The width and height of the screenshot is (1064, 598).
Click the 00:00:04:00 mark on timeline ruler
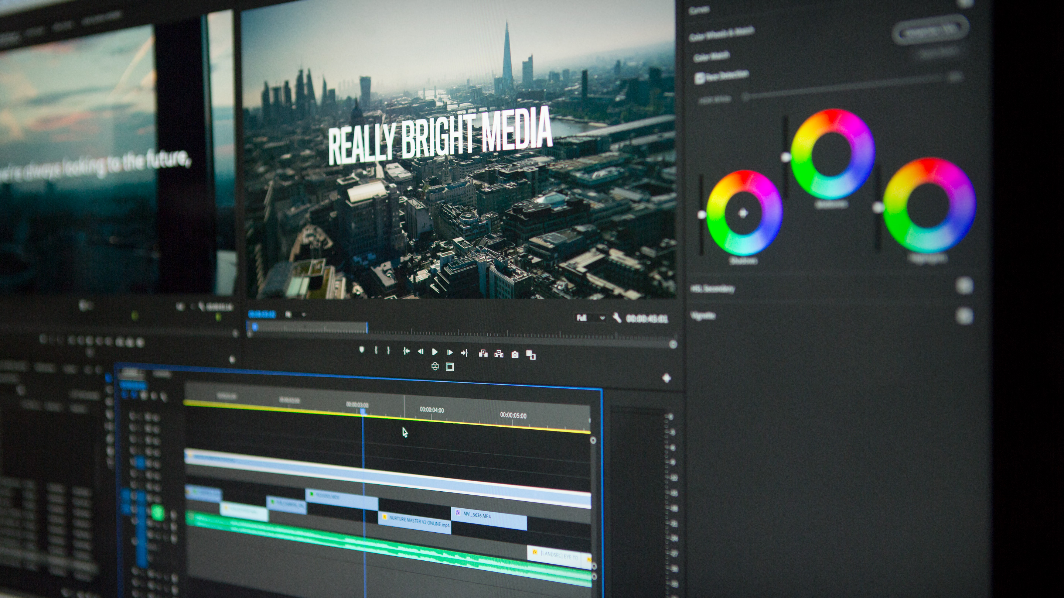(432, 410)
